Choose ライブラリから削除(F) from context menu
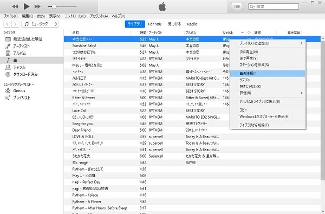This screenshot has width=325, height=214. coord(268,125)
